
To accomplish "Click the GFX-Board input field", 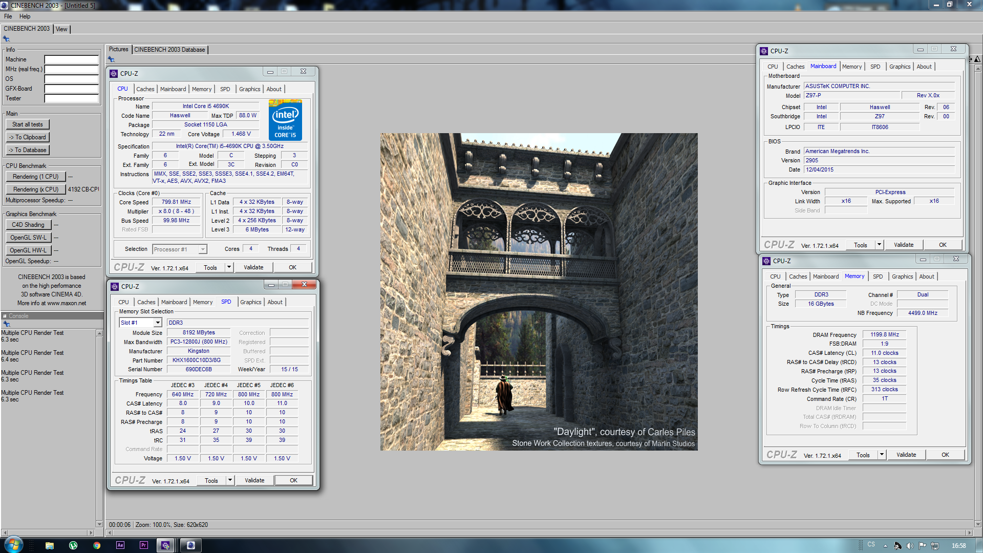I will (71, 89).
